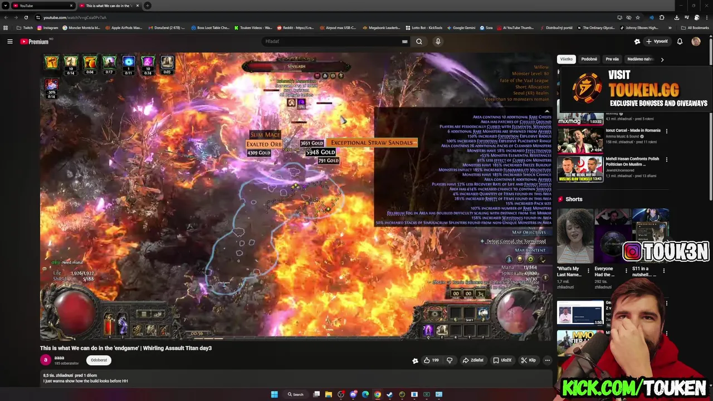The width and height of the screenshot is (713, 401).
Task: Open the Windows Start menu
Action: 274,394
